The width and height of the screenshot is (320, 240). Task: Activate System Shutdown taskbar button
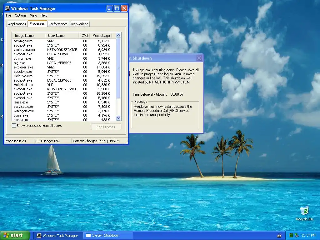[108, 236]
